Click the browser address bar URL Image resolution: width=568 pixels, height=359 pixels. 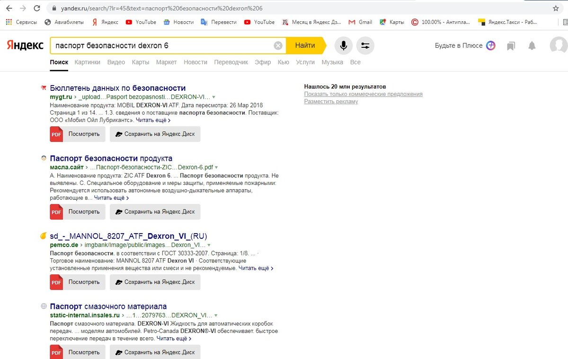tap(161, 9)
